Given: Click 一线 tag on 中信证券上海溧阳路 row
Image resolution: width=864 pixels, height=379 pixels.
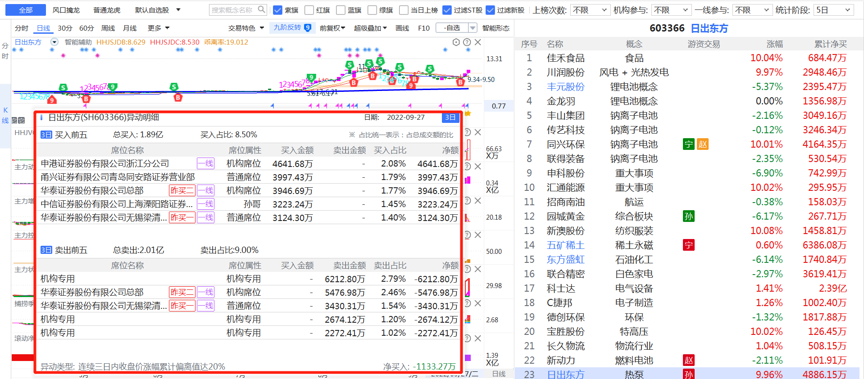Looking at the screenshot, I should 205,204.
